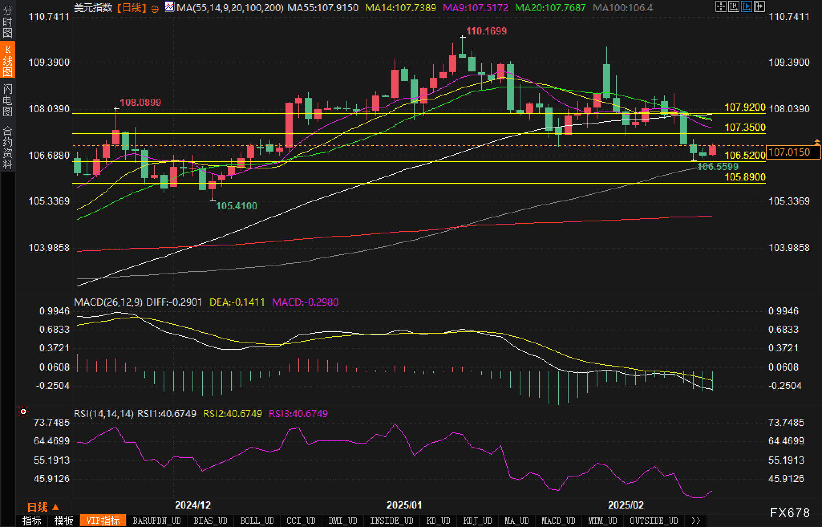
Task: Toggle the highlighted blue chart layout icon
Action: [746, 7]
